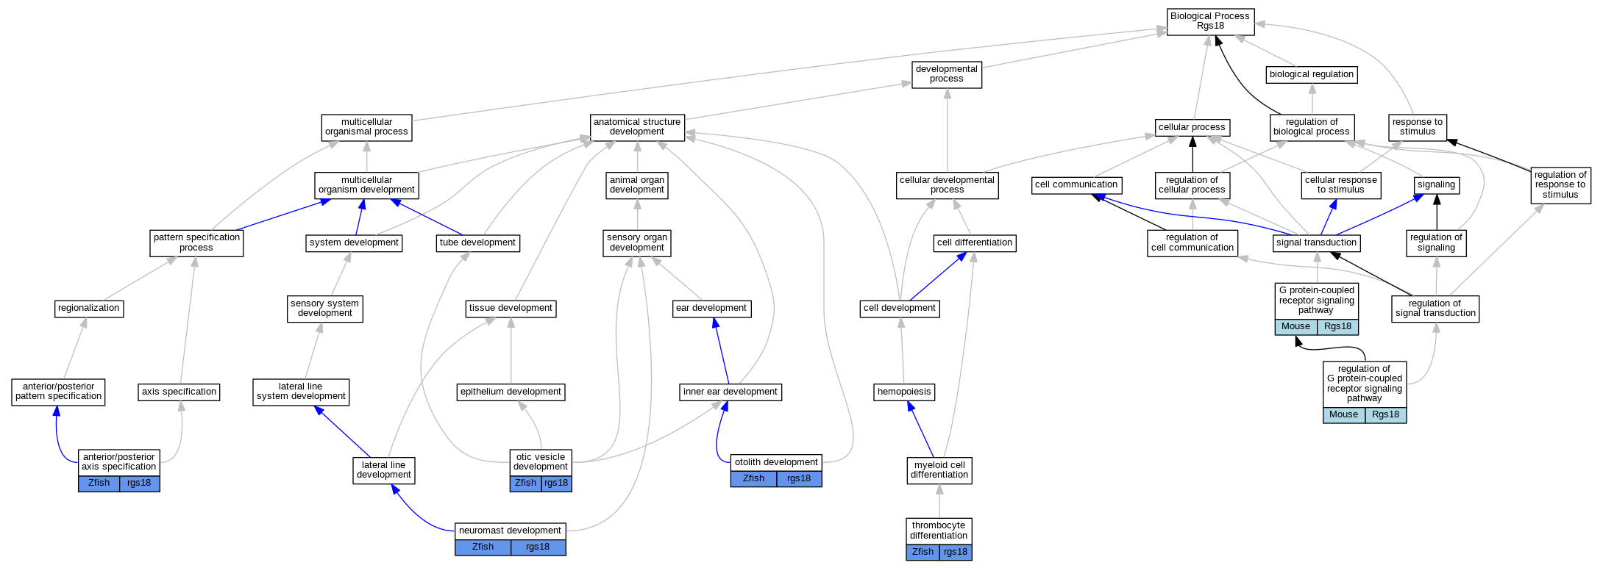Click 'multicellular organism development' node

pyautogui.click(x=367, y=185)
